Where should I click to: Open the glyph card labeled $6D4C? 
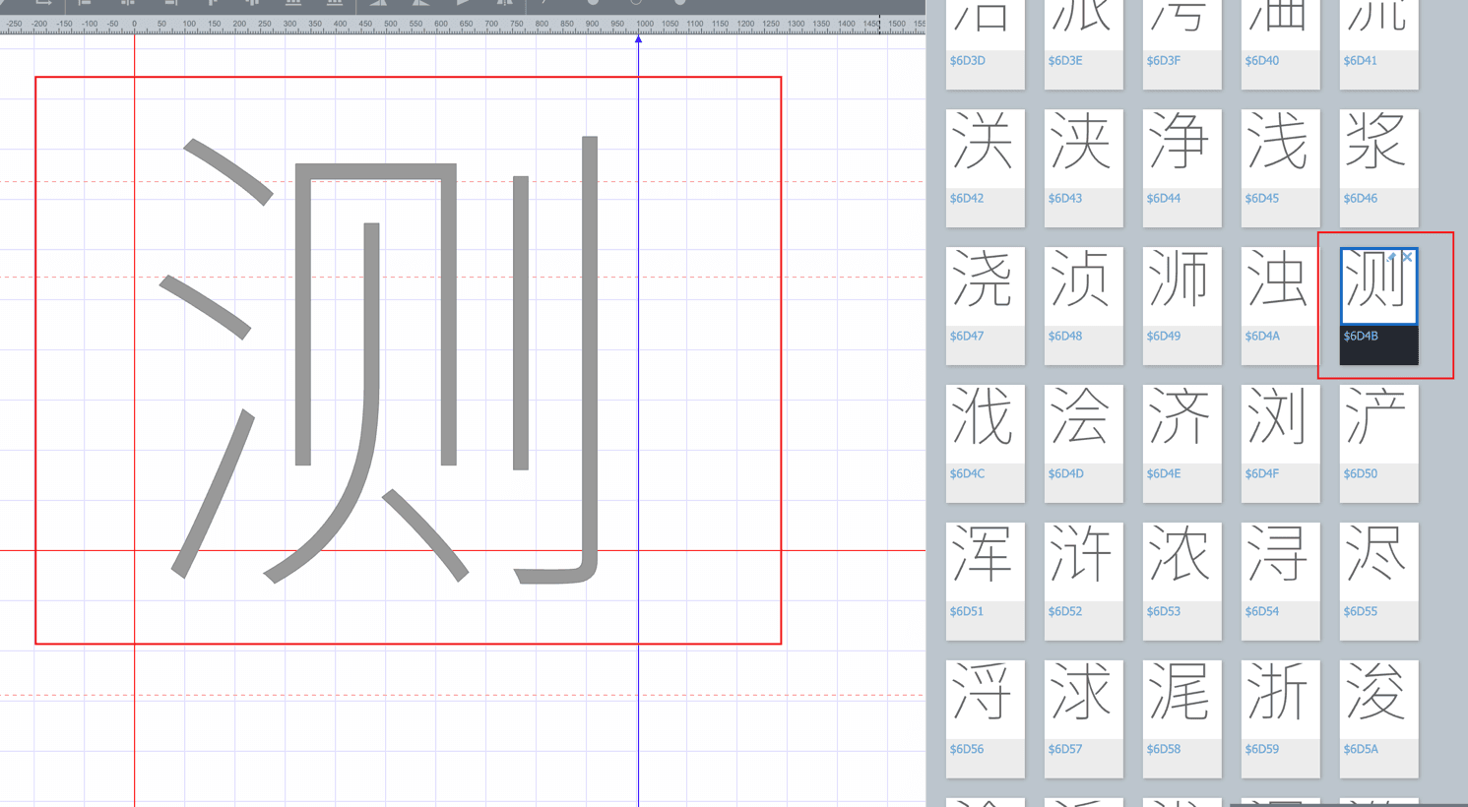click(x=985, y=444)
